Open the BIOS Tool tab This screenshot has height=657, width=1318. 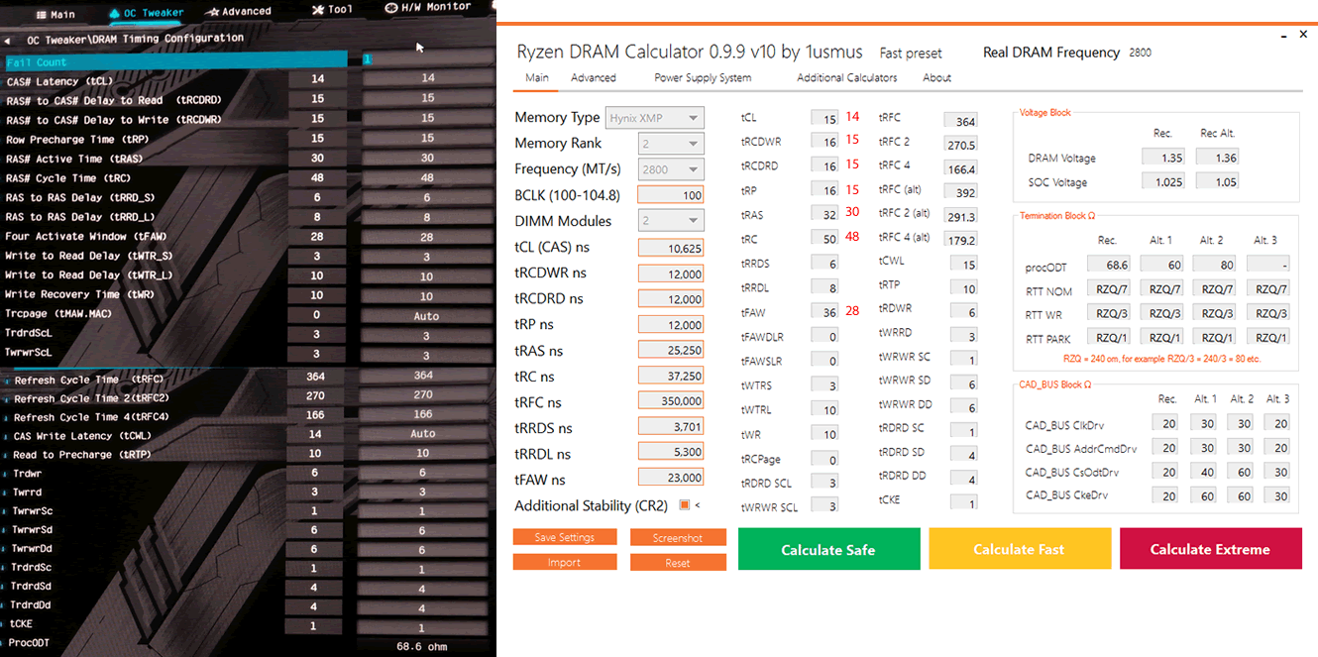332,9
